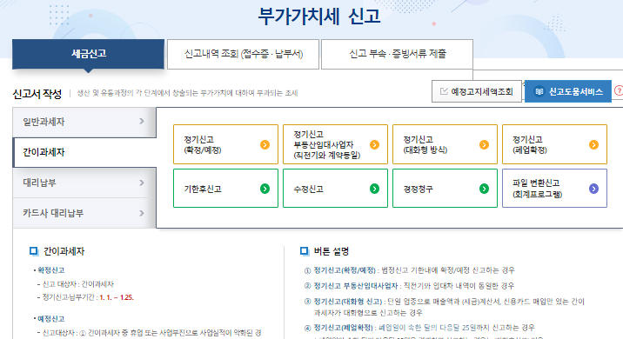623x339 pixels.
Task: Click the red help question mark icon
Action: point(619,91)
